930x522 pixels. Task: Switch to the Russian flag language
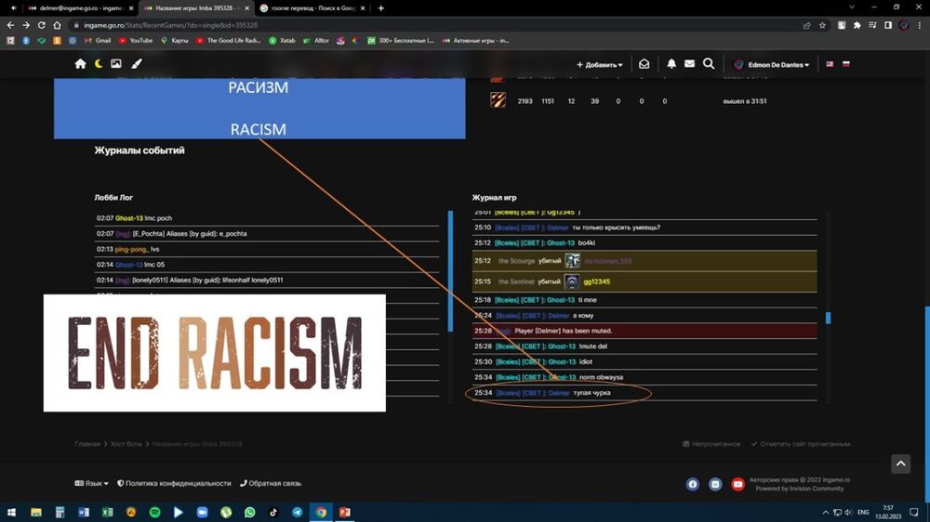845,65
